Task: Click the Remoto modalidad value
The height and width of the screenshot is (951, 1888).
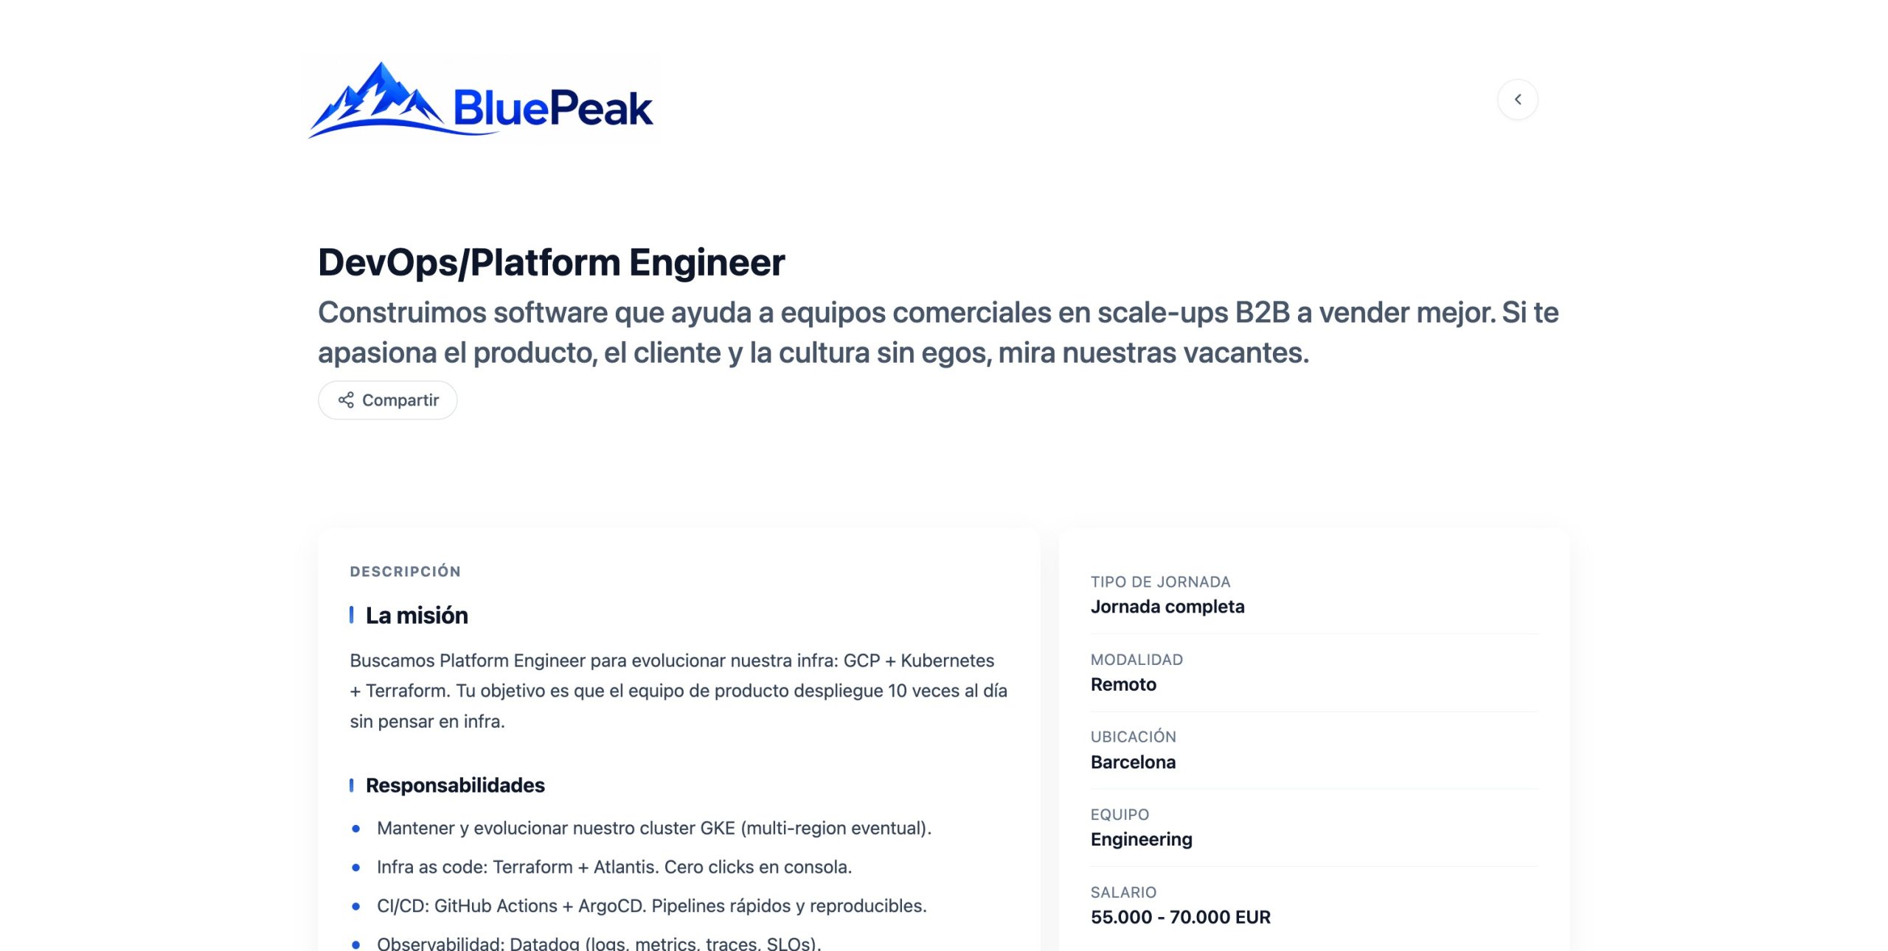Action: tap(1123, 684)
